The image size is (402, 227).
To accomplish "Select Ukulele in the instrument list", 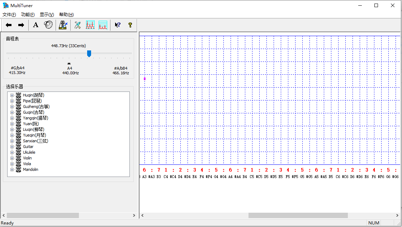I will [29, 152].
